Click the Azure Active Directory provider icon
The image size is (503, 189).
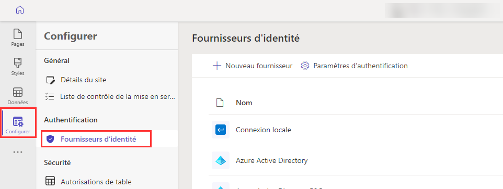click(221, 160)
